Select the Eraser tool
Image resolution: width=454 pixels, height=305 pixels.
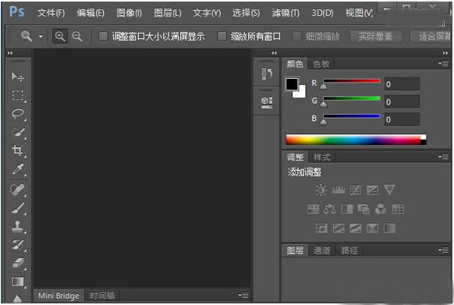click(18, 263)
